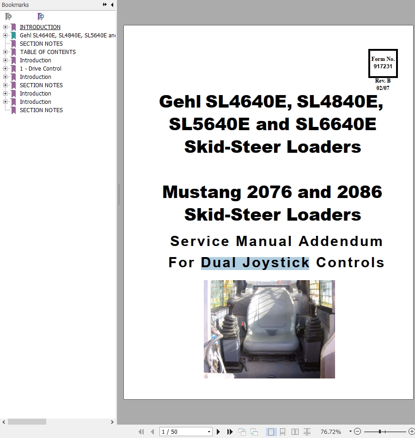415x438 pixels.
Task: Click the zoom in plus icon
Action: [412, 431]
